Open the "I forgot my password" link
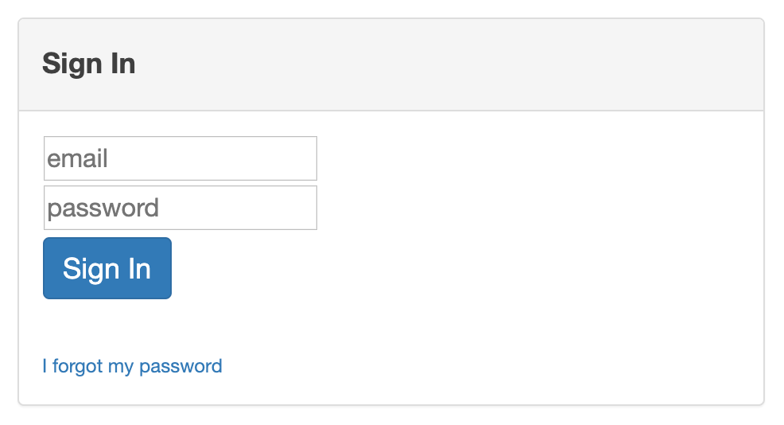 pos(132,366)
